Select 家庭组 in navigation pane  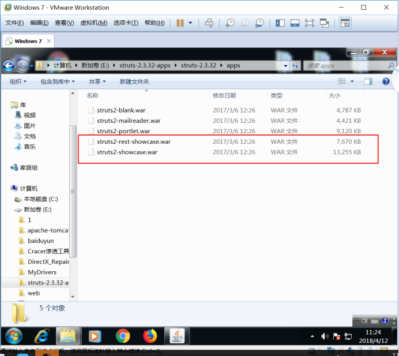click(24, 167)
